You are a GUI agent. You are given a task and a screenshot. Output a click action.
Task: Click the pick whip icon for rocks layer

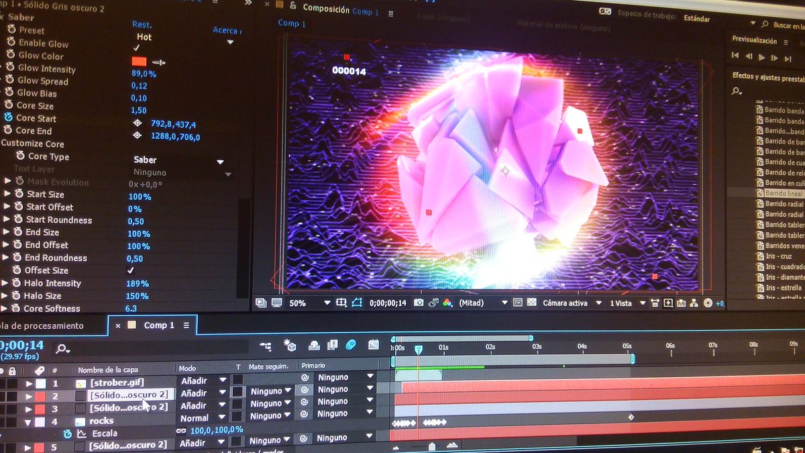(x=305, y=415)
